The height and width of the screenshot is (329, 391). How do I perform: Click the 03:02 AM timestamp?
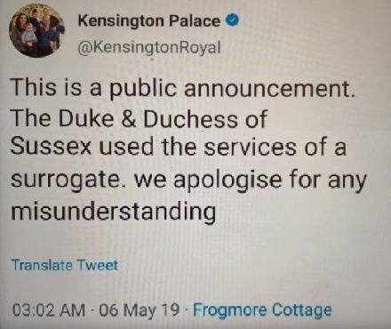click(x=49, y=310)
